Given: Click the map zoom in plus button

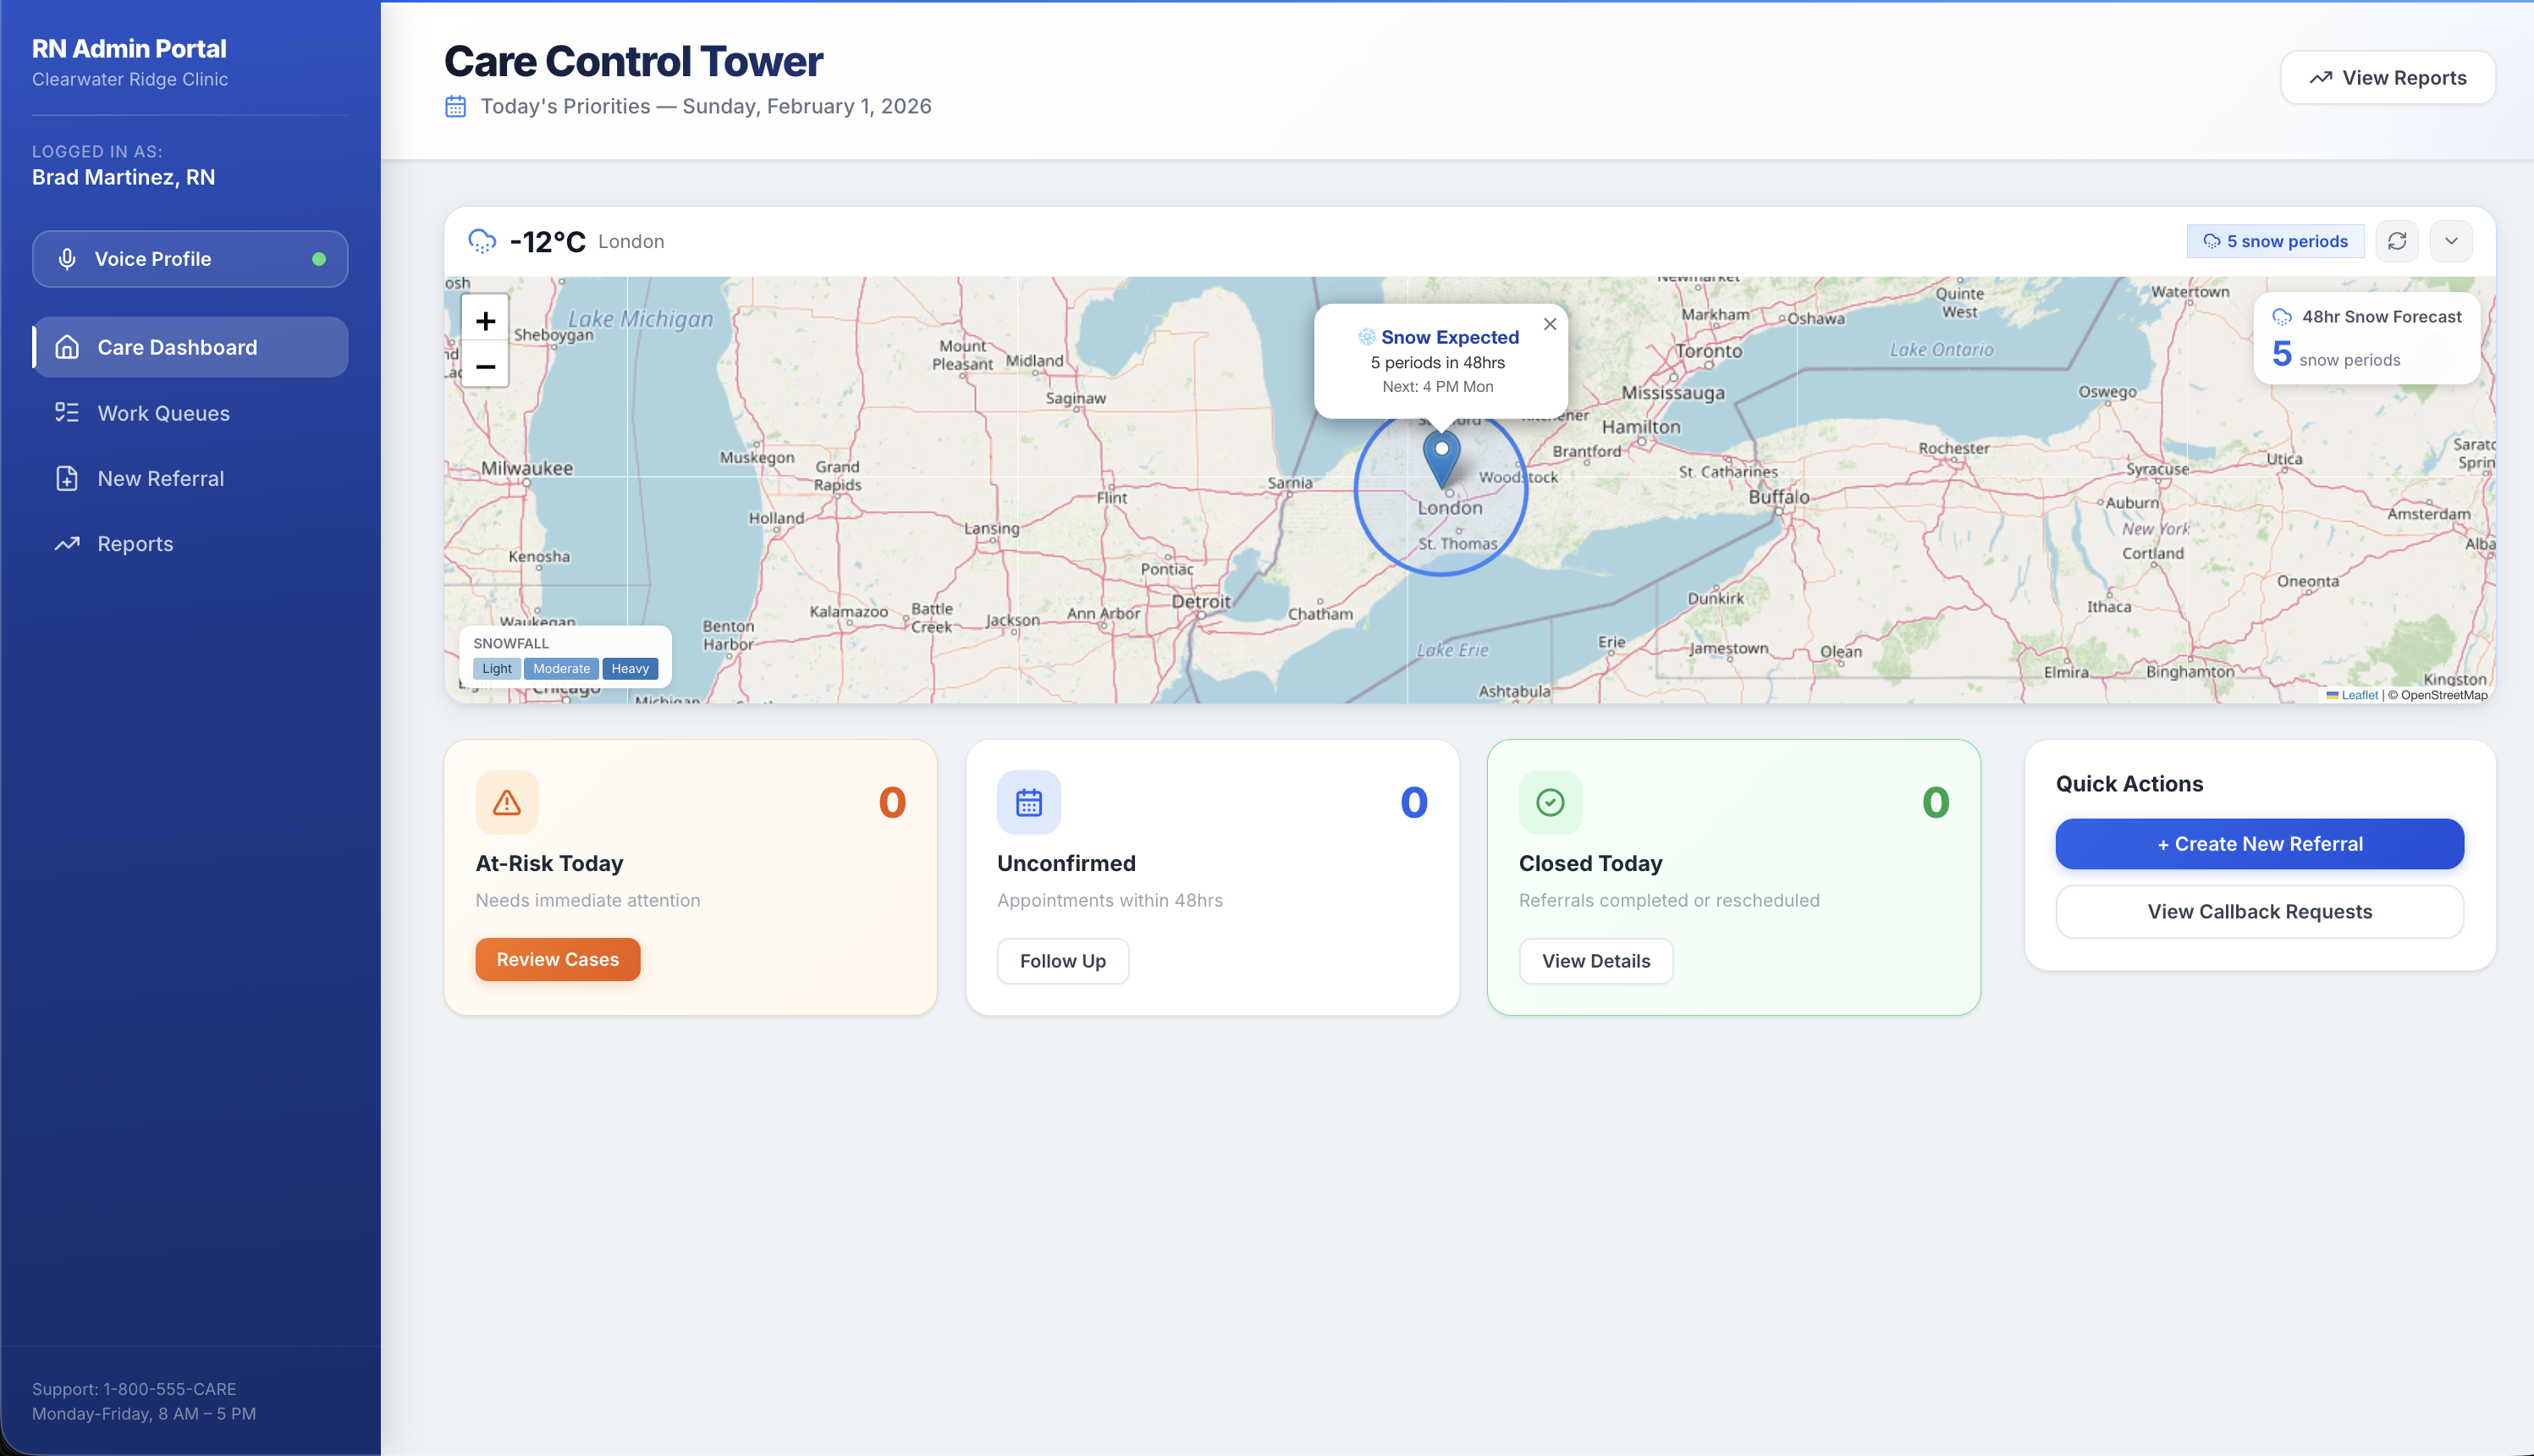Looking at the screenshot, I should pyautogui.click(x=485, y=321).
